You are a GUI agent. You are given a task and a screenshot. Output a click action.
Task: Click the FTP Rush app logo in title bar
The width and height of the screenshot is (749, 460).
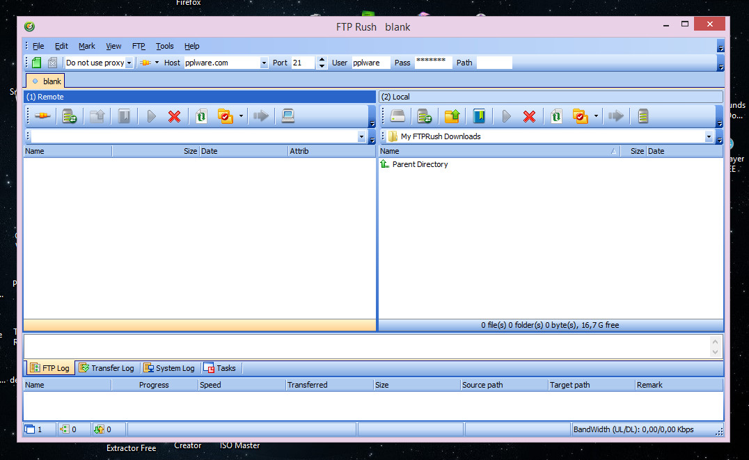pyautogui.click(x=29, y=26)
